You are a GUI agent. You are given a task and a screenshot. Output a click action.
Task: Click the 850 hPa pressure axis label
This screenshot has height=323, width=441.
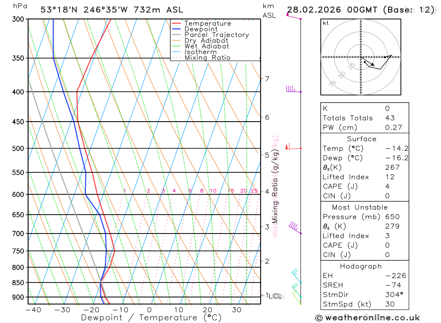(x=18, y=283)
